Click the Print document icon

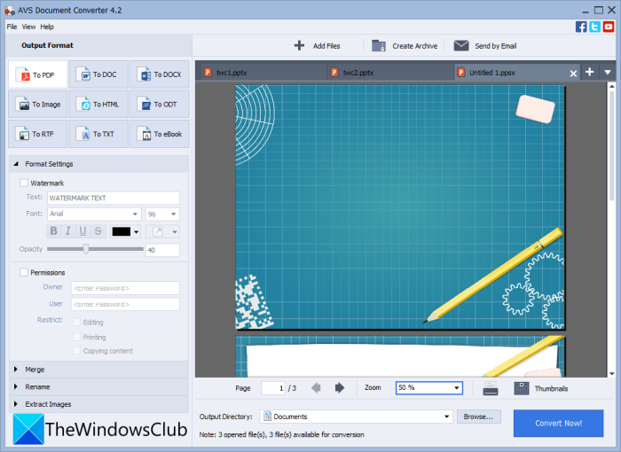pos(491,388)
